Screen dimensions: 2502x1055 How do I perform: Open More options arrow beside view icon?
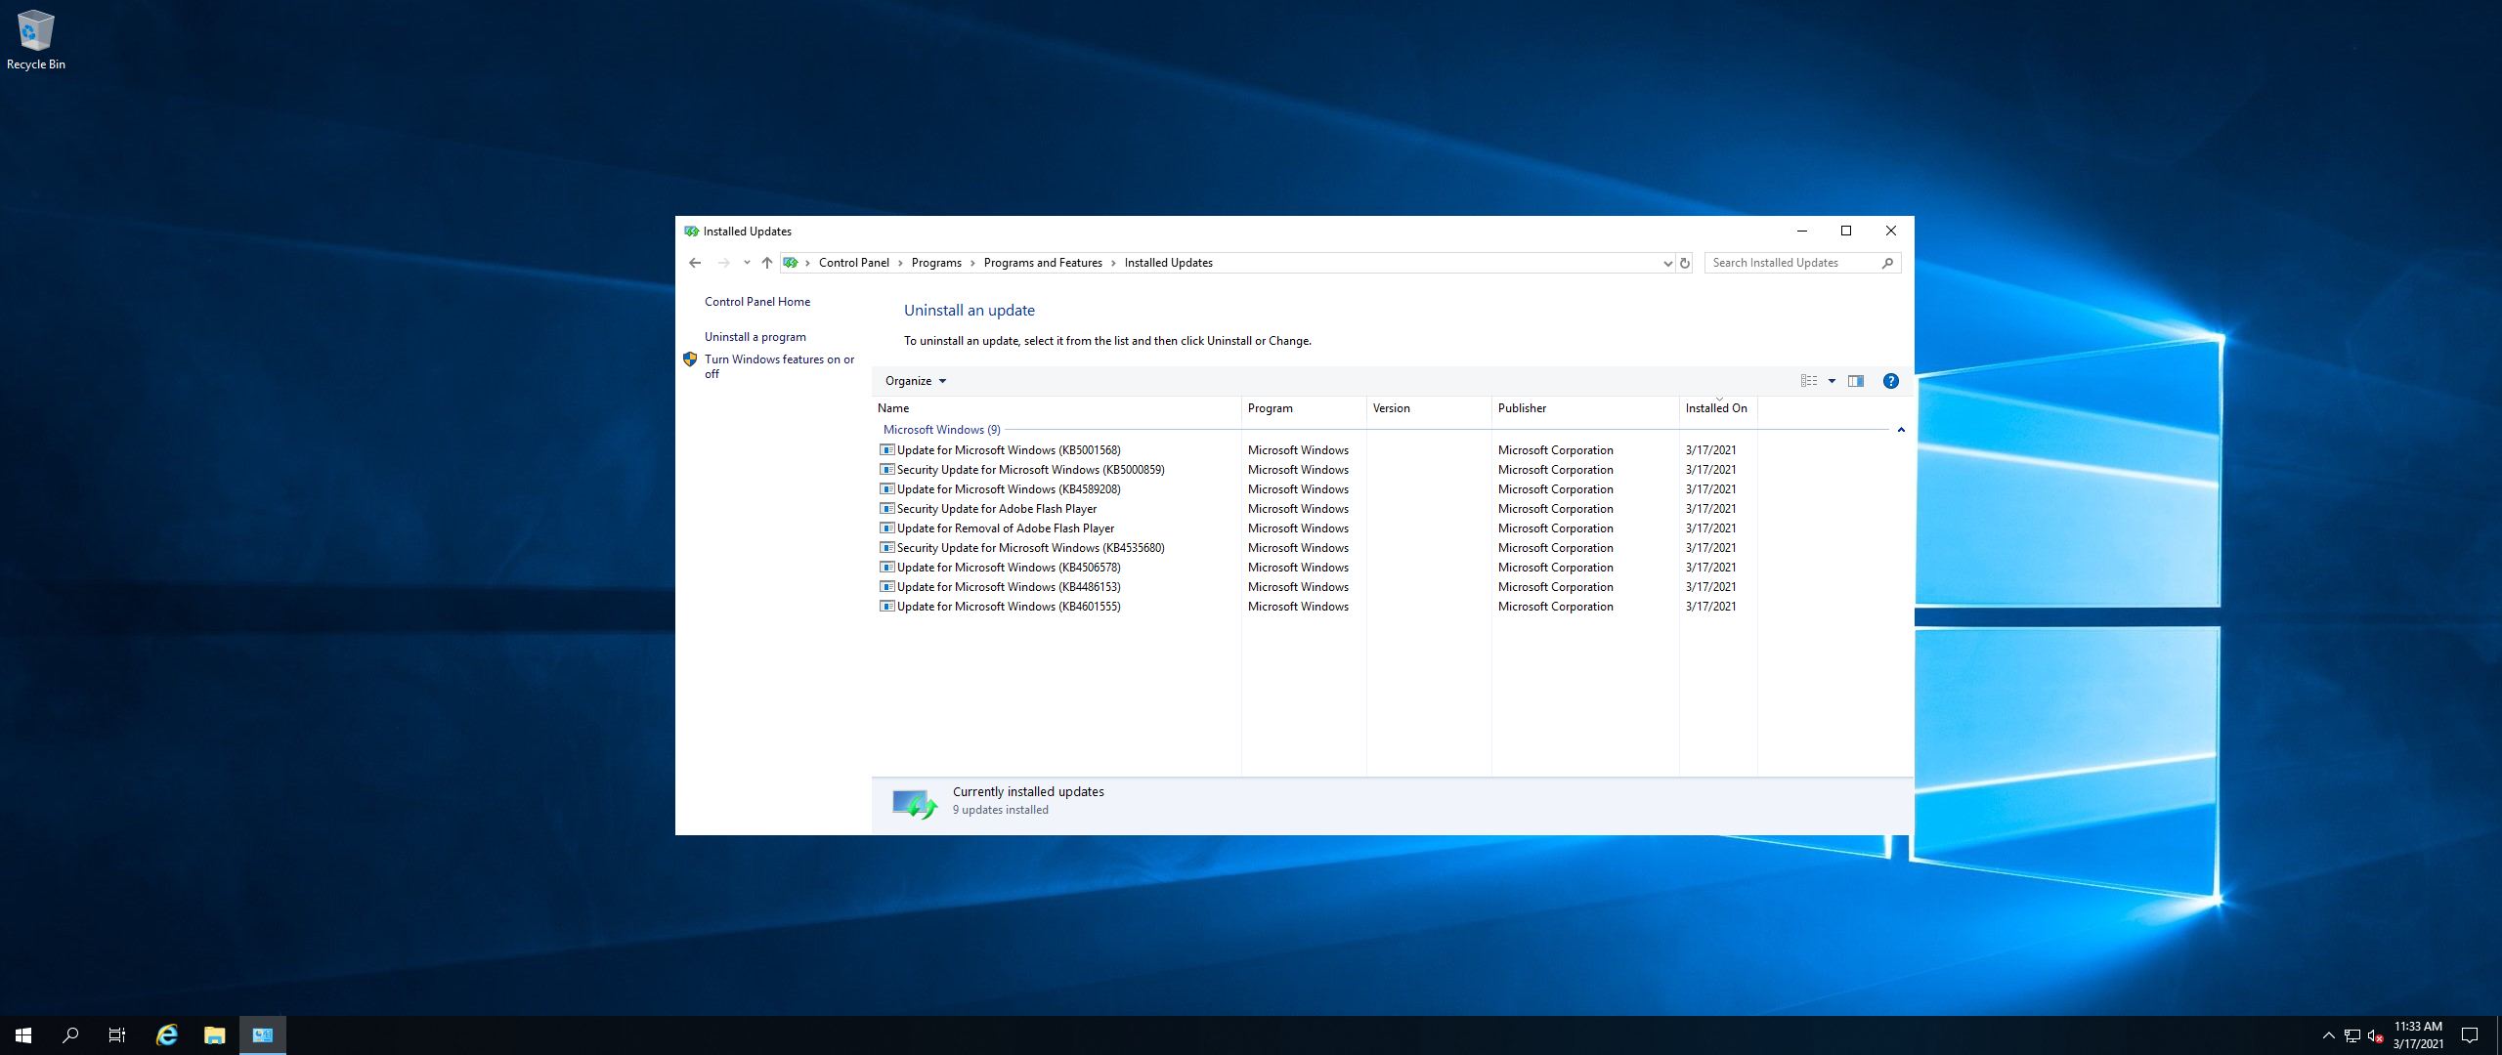[1832, 381]
